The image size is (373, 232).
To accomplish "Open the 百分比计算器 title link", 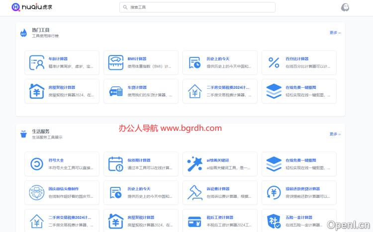I will [x=297, y=59].
